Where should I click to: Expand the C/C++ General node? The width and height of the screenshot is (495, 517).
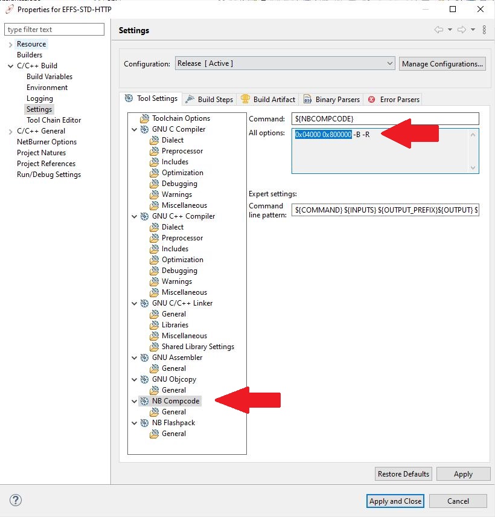pyautogui.click(x=10, y=131)
